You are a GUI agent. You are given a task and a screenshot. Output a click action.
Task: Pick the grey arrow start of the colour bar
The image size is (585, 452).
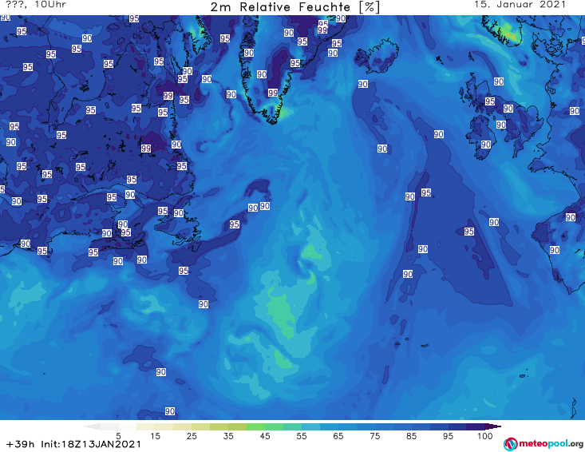pos(92,426)
